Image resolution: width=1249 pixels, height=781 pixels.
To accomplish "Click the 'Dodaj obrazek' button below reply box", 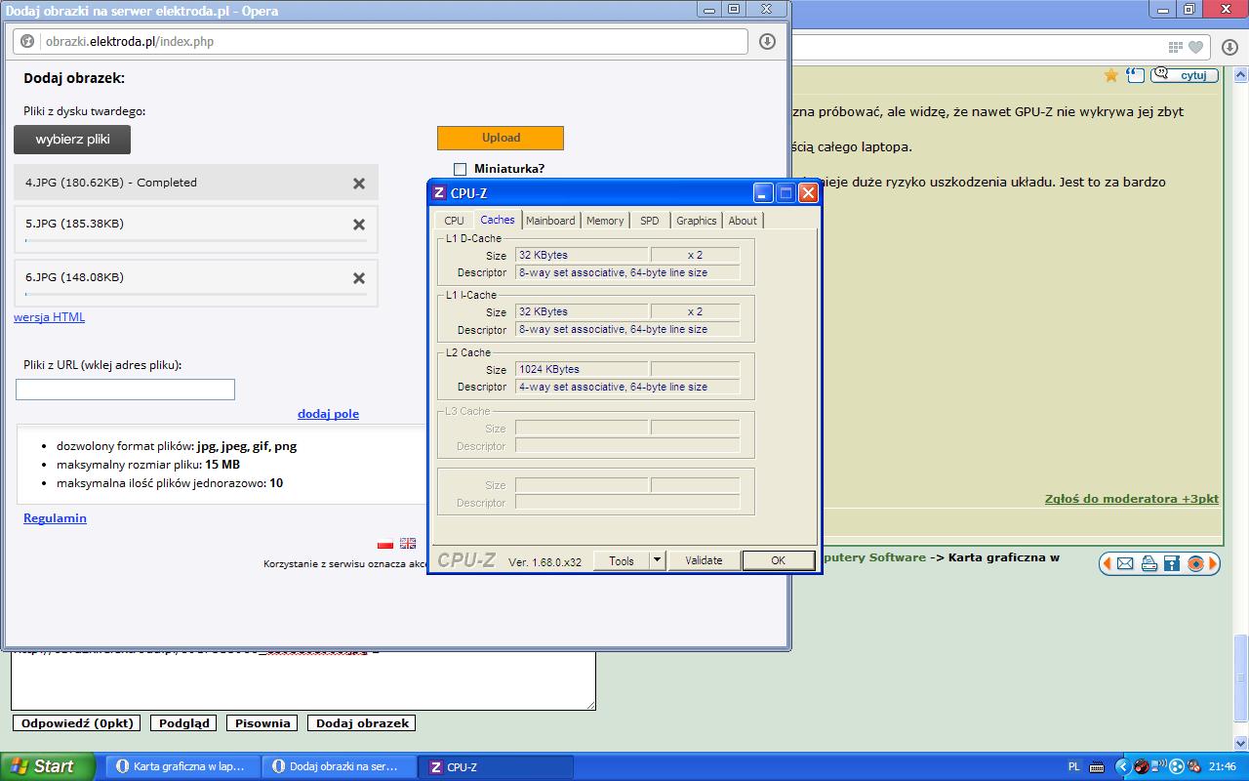I will coord(362,723).
